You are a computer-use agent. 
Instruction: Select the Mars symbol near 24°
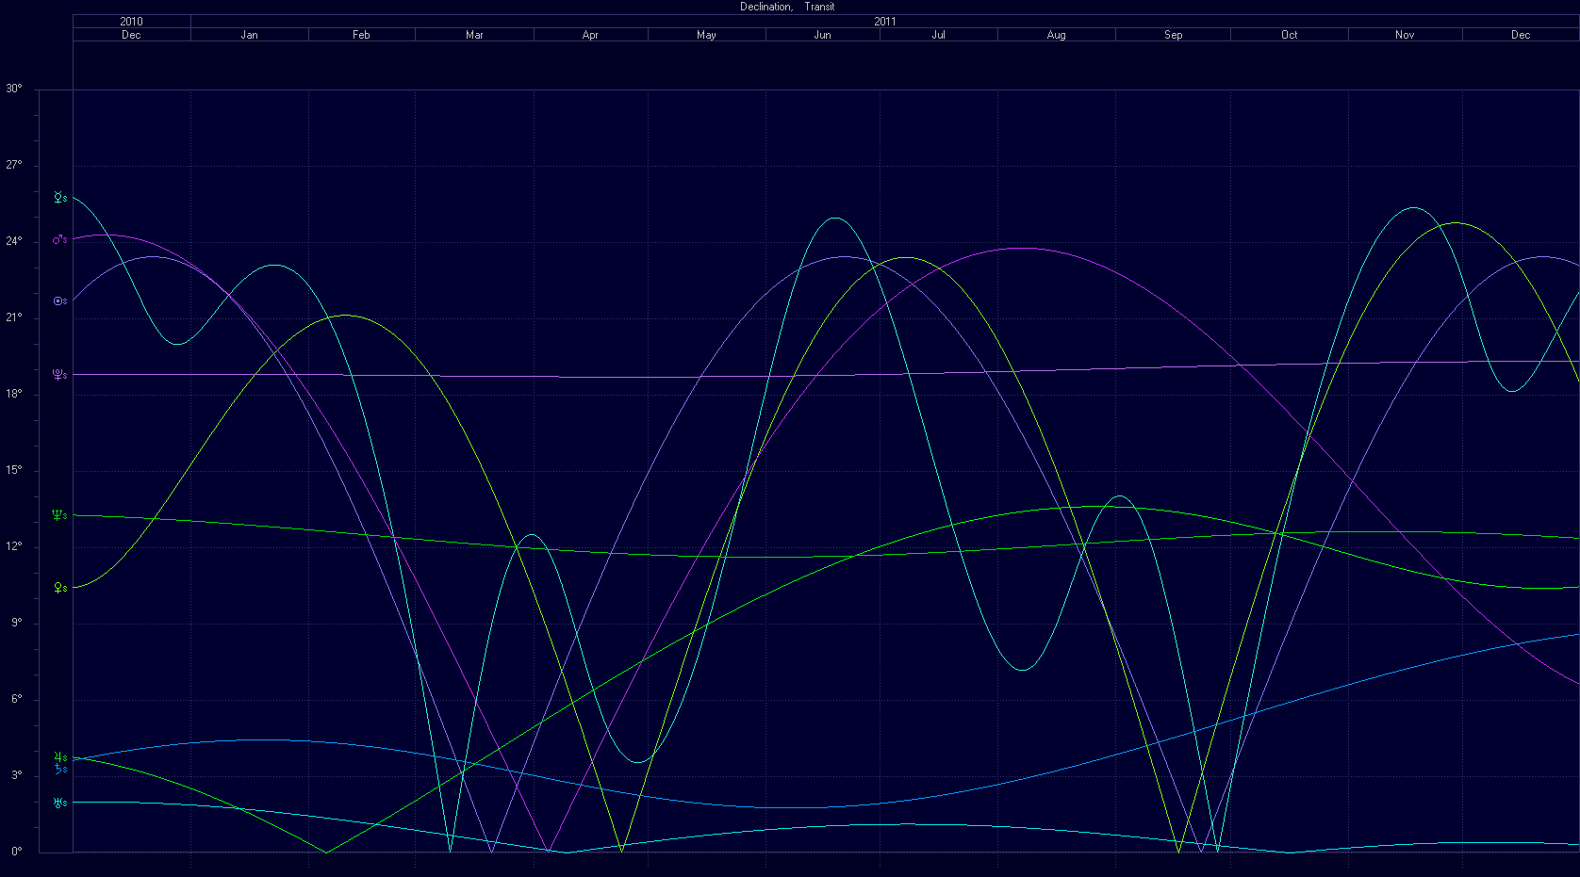(58, 239)
